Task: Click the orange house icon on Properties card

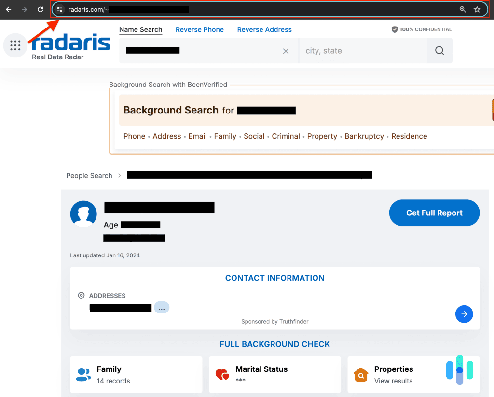Action: [361, 374]
